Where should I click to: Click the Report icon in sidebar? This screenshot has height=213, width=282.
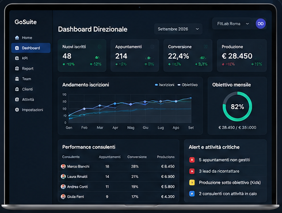17,69
